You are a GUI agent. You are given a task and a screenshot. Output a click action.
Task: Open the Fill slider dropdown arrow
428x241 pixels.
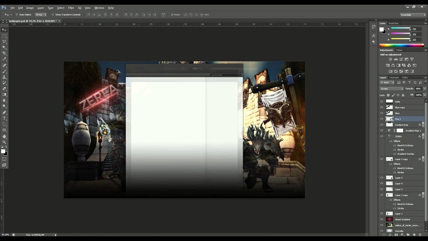(x=425, y=95)
